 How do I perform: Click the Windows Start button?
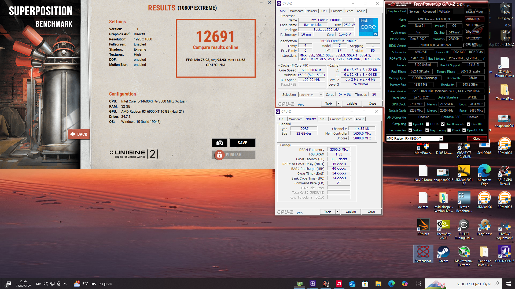tap(508, 284)
